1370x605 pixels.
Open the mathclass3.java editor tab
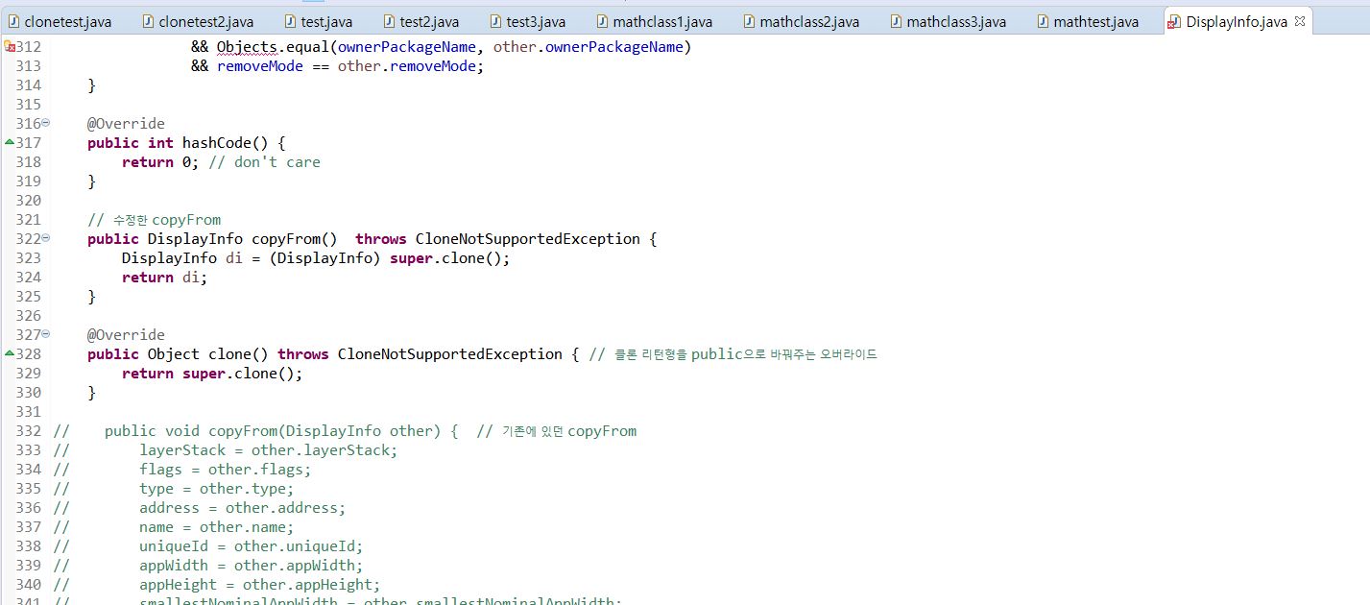948,21
